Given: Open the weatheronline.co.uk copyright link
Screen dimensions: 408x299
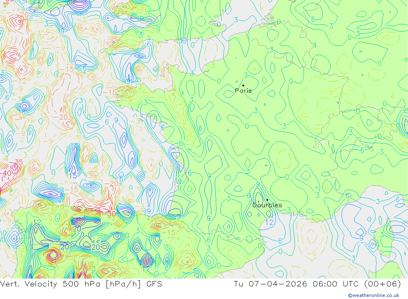Looking at the screenshot, I should pyautogui.click(x=374, y=295).
